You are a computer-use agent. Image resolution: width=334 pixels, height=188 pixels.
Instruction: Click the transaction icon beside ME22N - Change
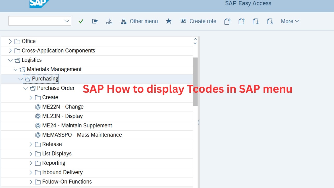click(x=38, y=107)
